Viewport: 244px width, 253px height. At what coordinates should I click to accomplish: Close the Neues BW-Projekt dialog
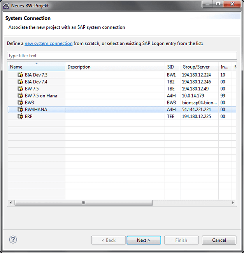coord(232,4)
